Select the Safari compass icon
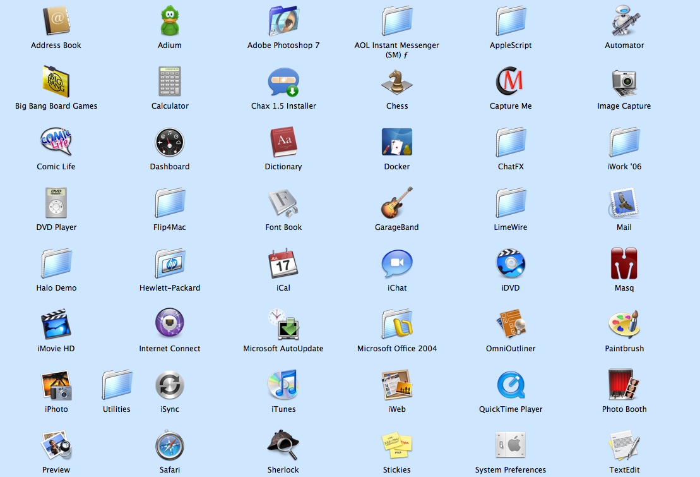700x477 pixels. (170, 445)
